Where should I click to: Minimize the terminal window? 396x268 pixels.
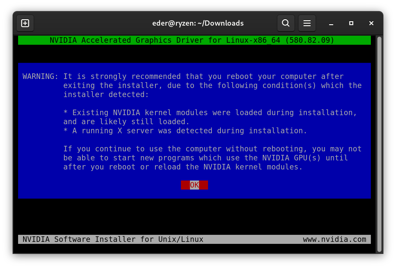(331, 23)
